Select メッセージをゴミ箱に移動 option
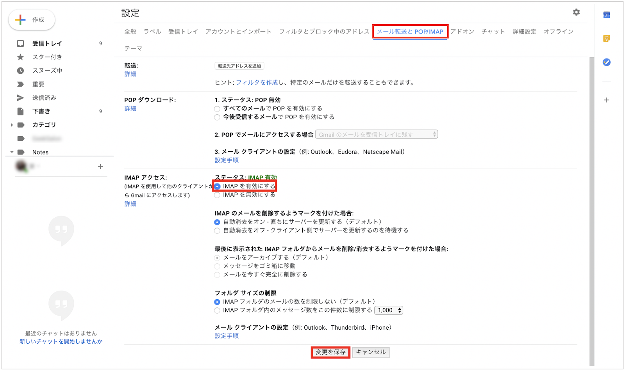 (217, 266)
